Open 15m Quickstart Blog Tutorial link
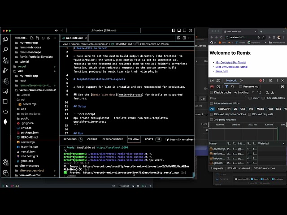Screen dimensions: 287x215 coord(231,62)
